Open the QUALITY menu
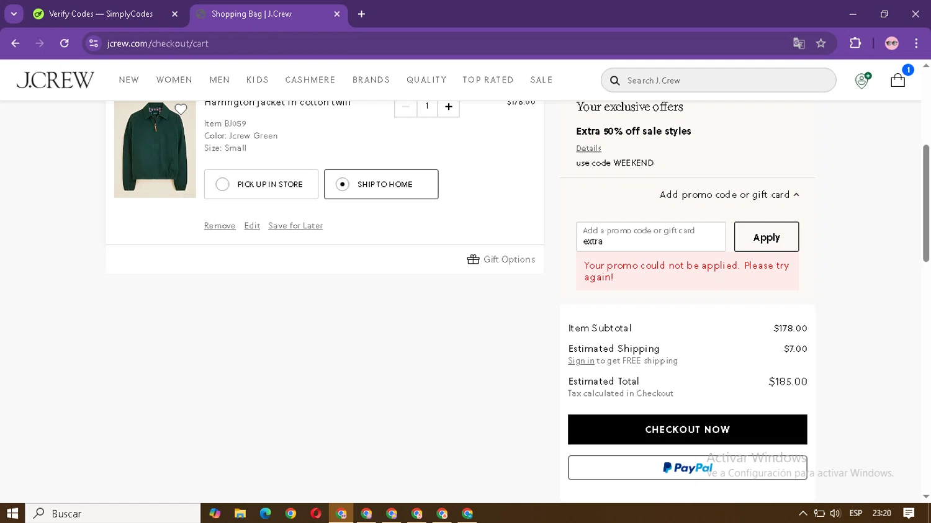This screenshot has height=523, width=931. pos(426,80)
